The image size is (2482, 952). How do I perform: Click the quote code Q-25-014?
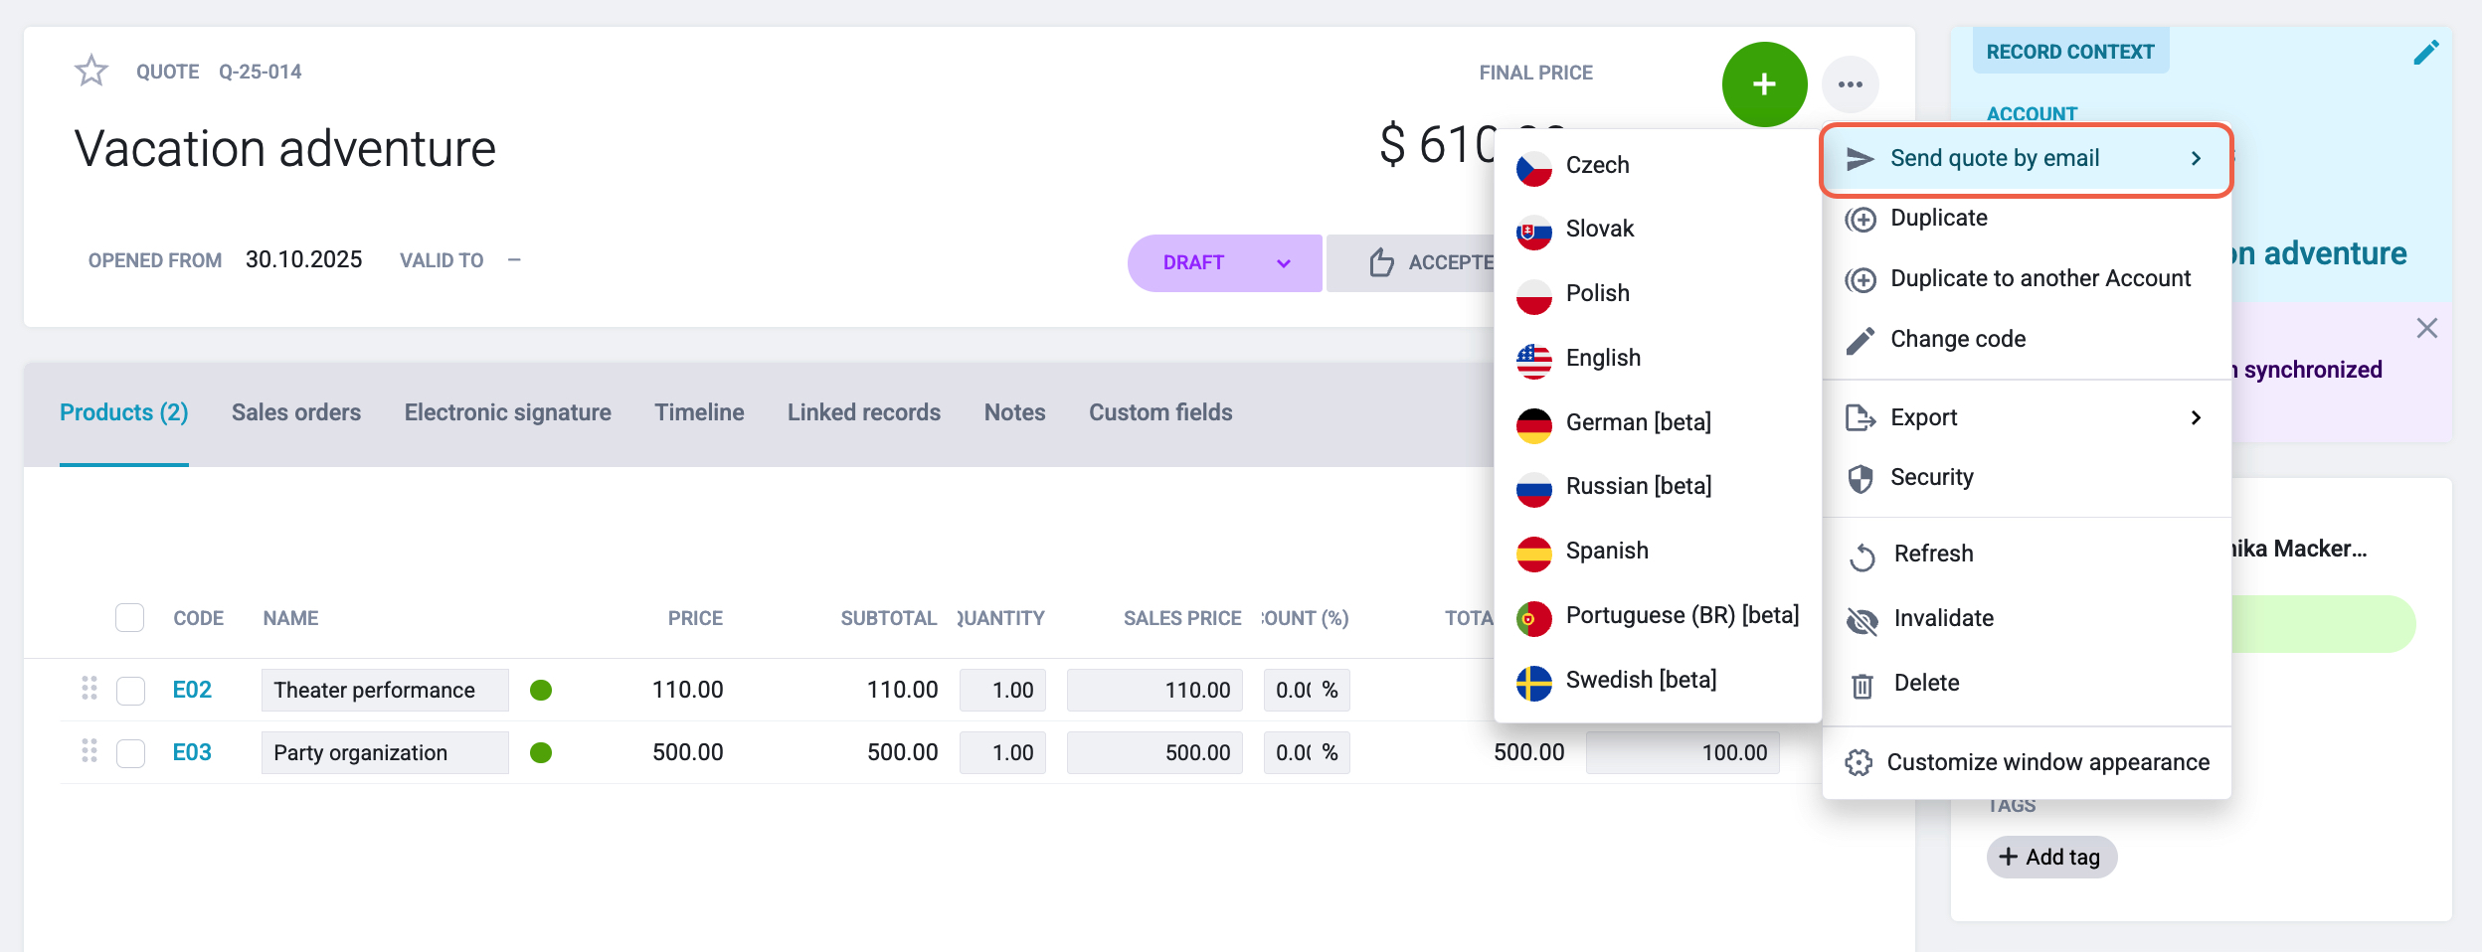[x=261, y=72]
